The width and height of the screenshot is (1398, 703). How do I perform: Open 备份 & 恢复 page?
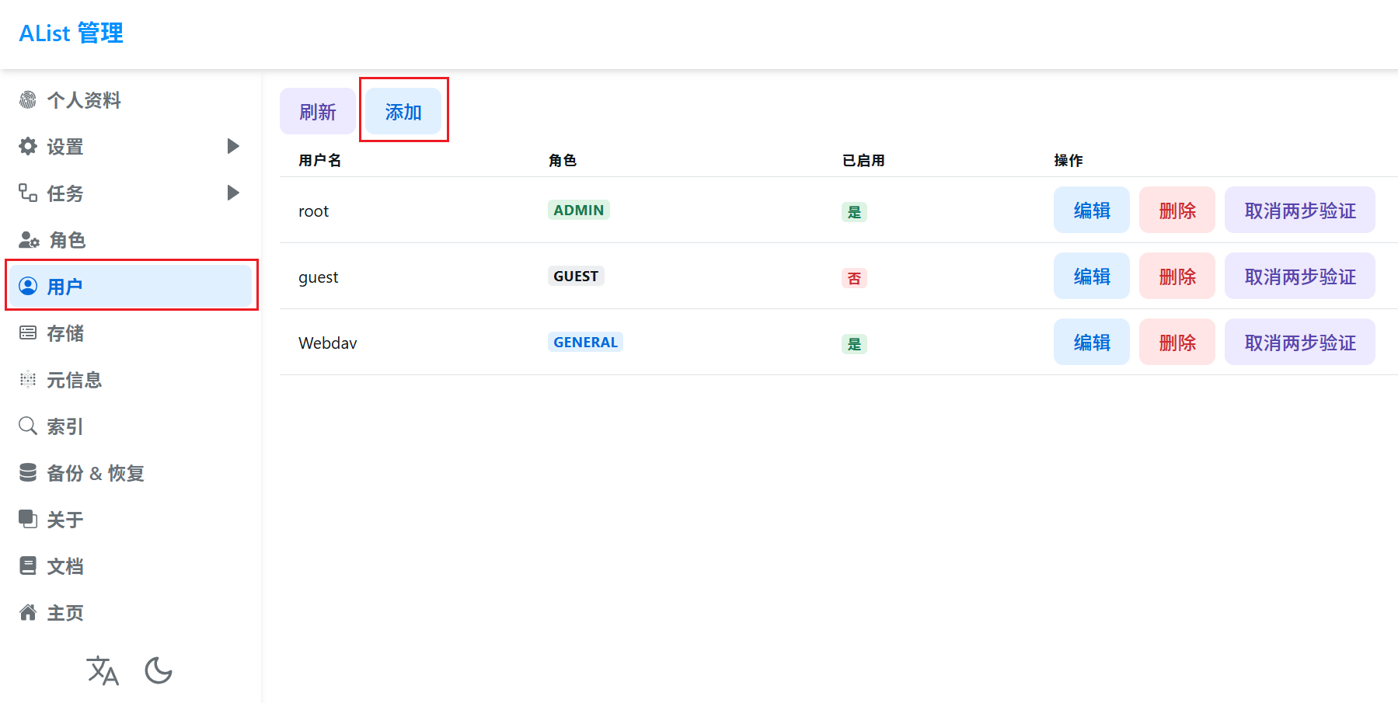[x=130, y=472]
